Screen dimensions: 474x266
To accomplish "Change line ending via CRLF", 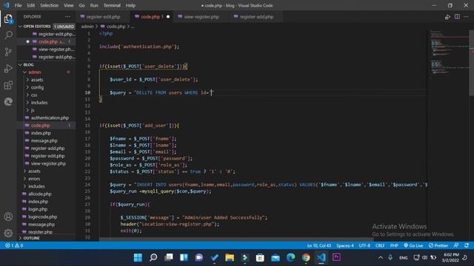I will pyautogui.click(x=380, y=245).
